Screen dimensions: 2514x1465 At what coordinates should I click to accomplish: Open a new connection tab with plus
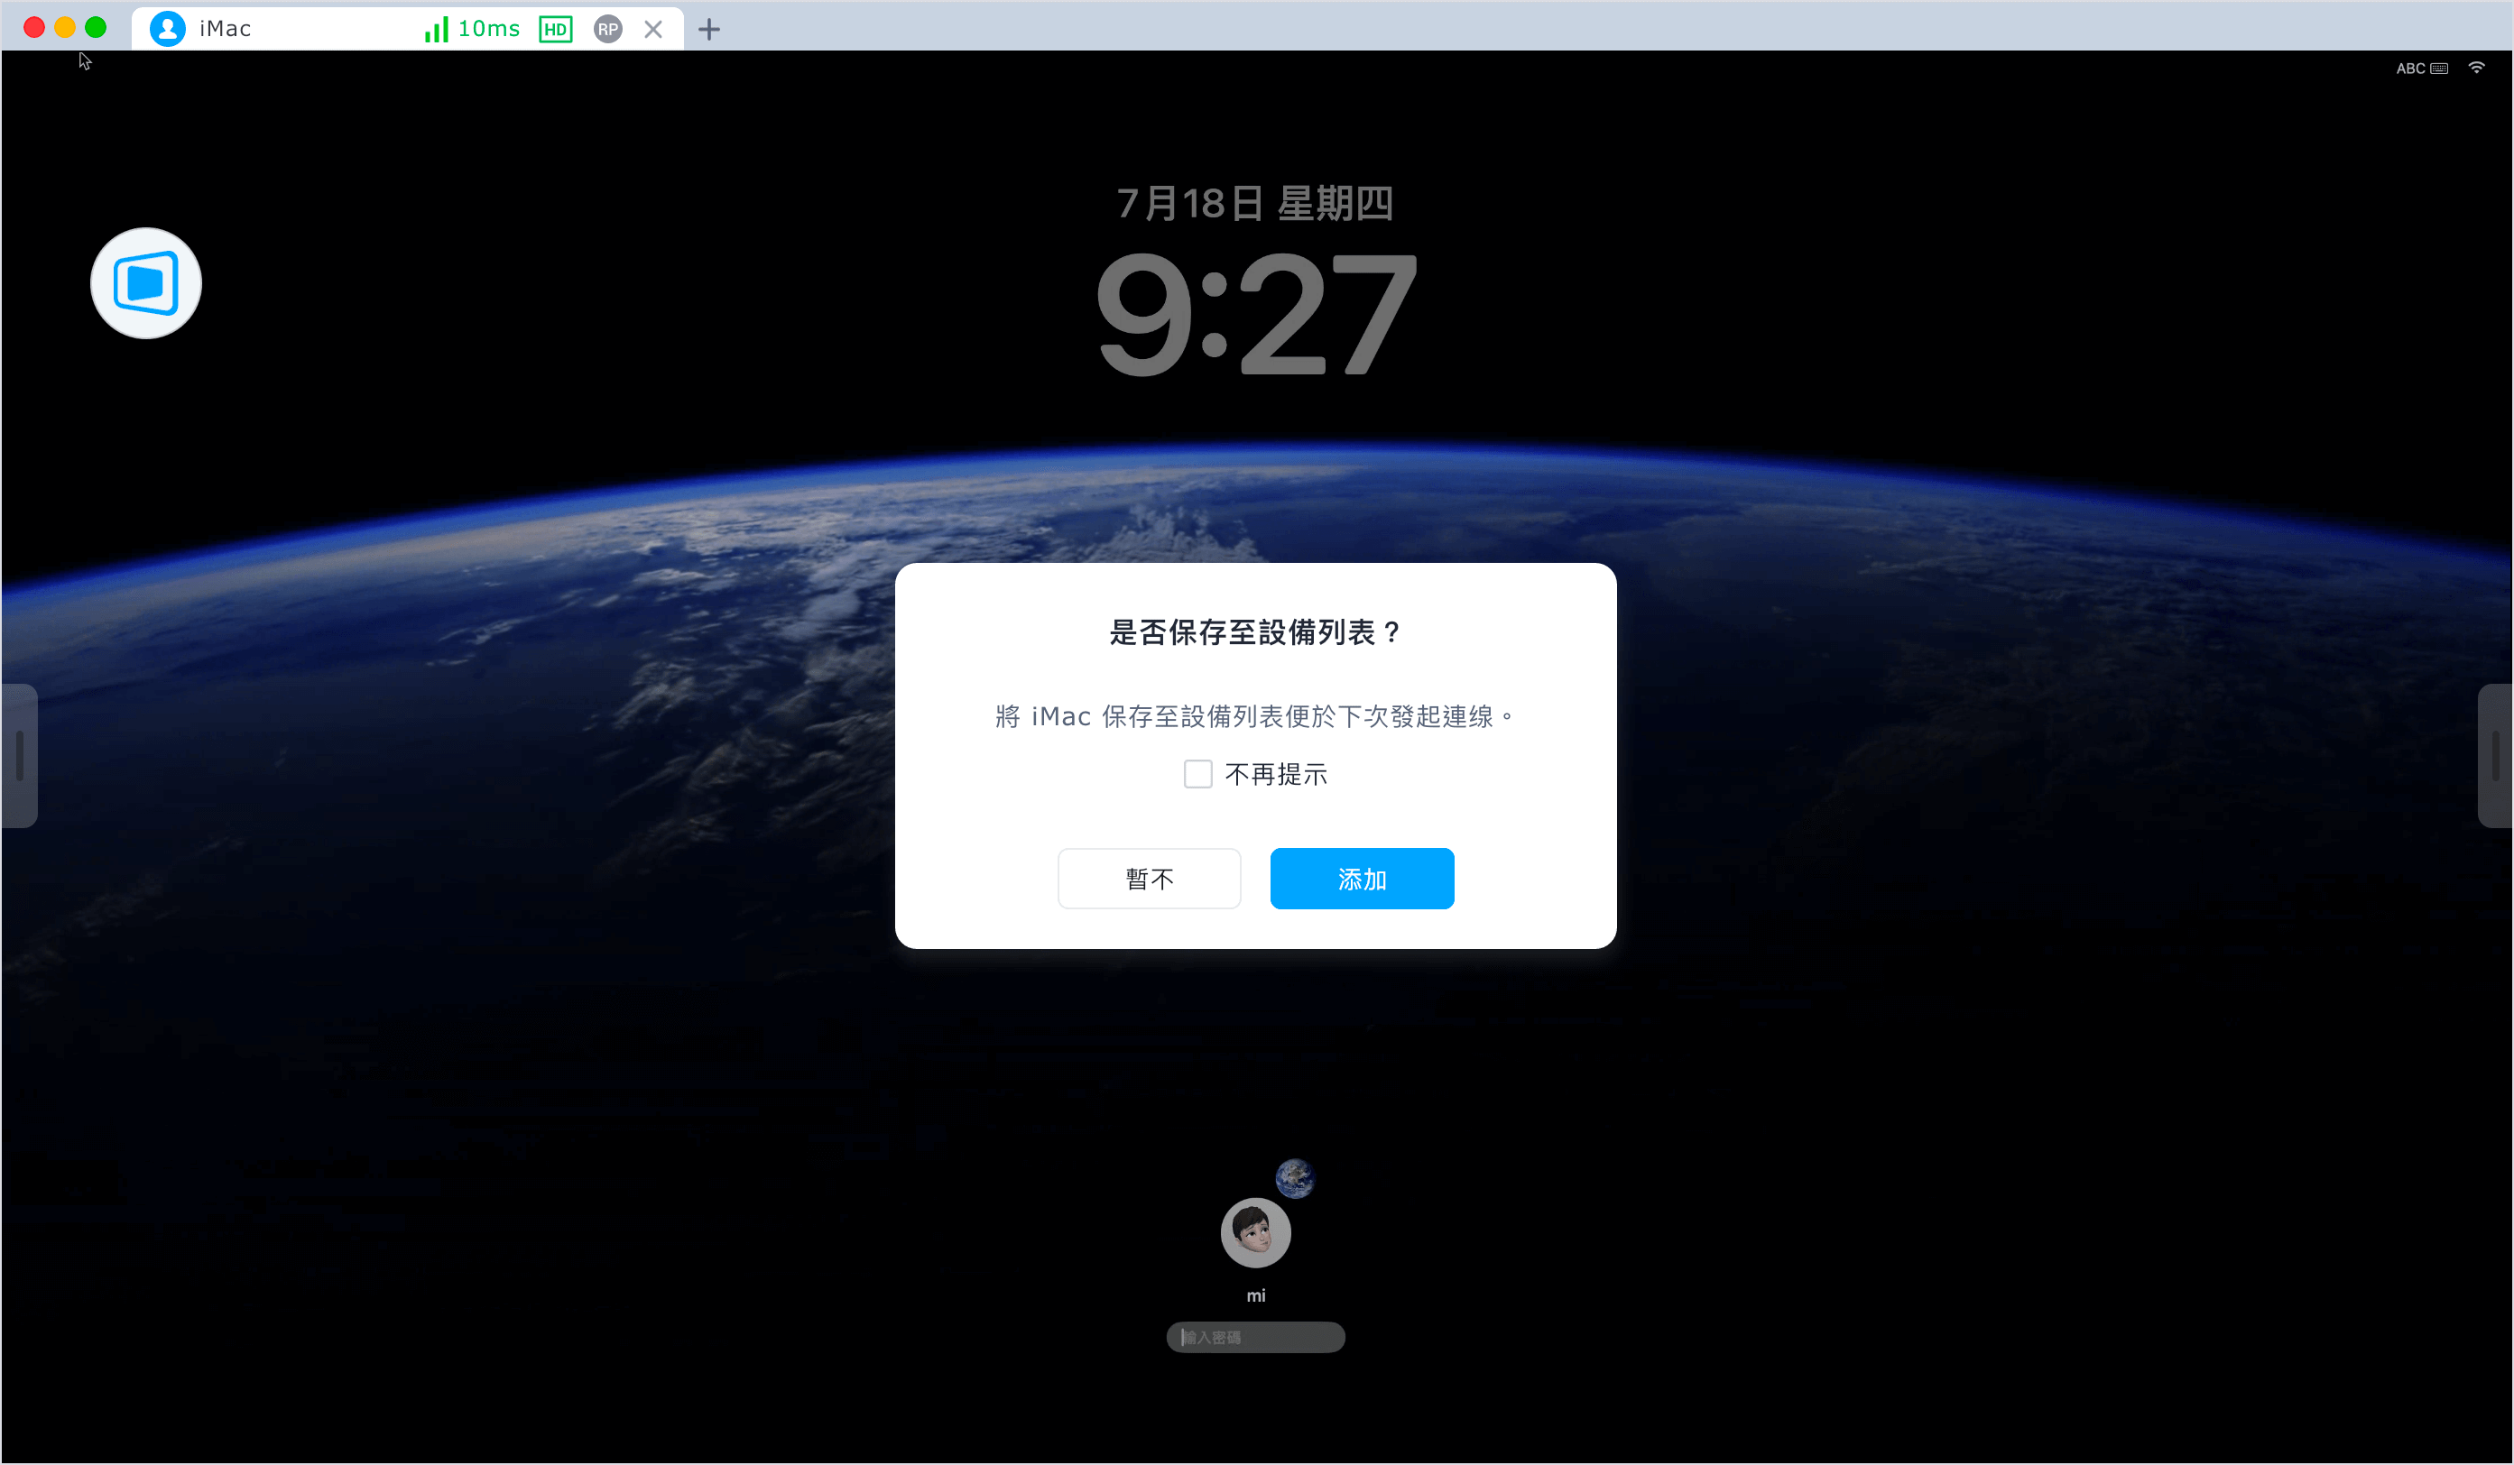tap(709, 29)
